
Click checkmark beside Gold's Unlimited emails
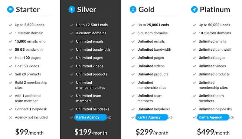click(133, 41)
